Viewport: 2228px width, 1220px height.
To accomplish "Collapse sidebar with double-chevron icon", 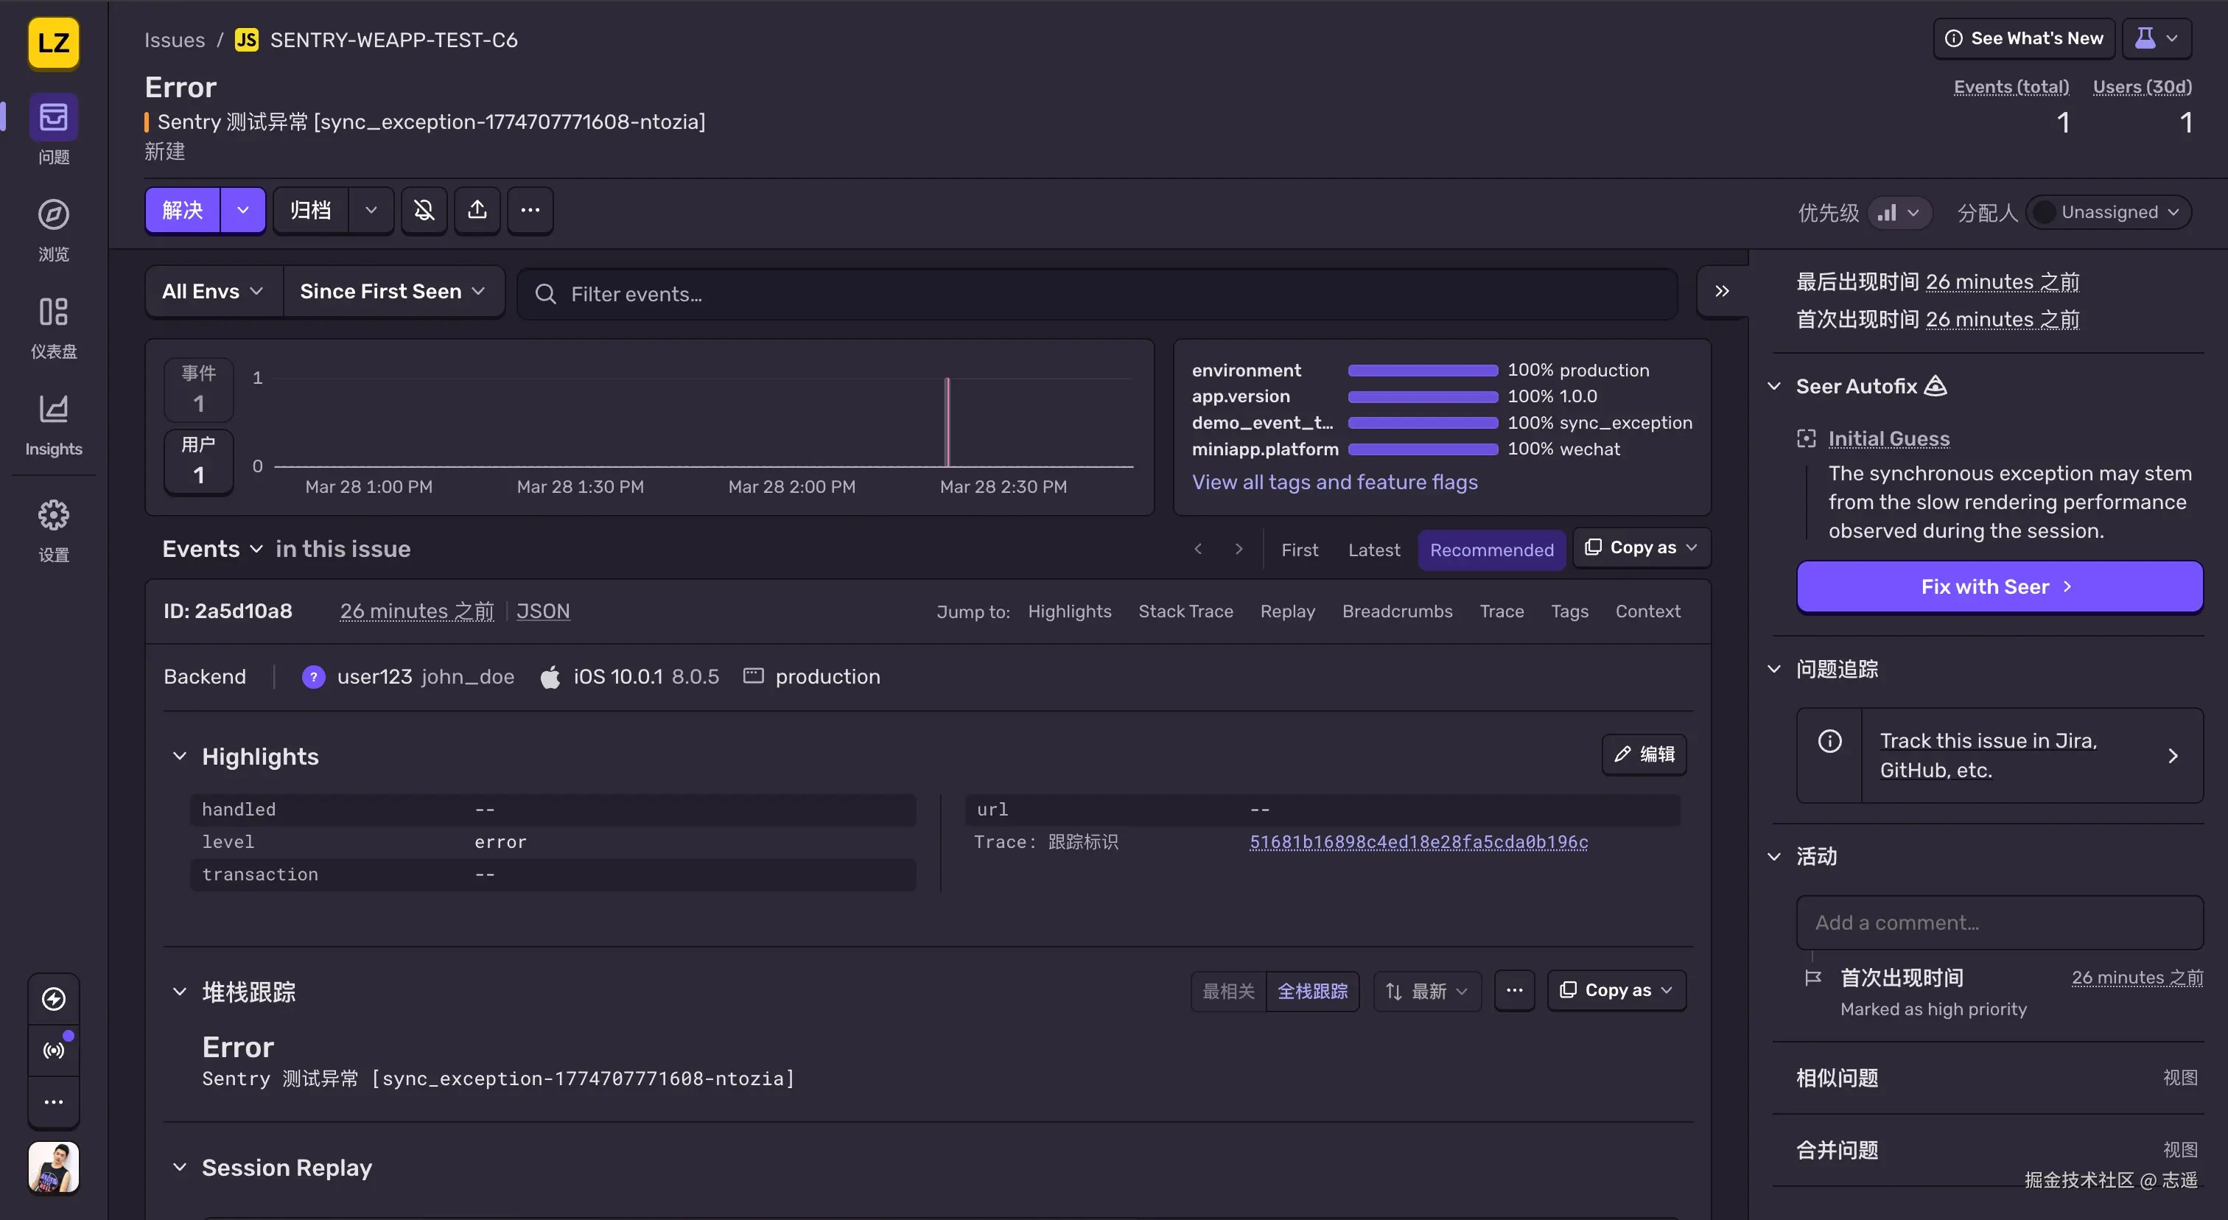I will tap(1721, 292).
